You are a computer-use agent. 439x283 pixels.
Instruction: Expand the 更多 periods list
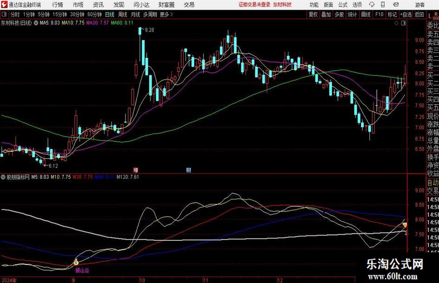click(x=167, y=14)
